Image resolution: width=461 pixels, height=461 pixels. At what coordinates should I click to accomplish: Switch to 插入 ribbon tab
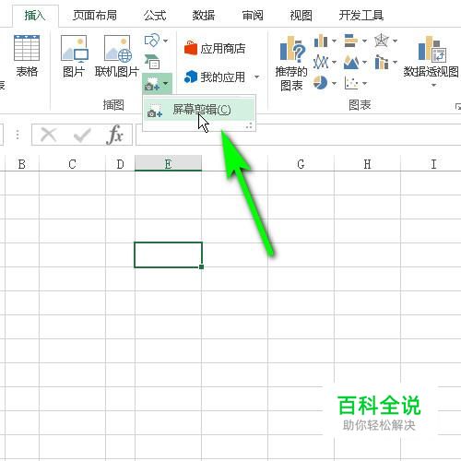[35, 16]
